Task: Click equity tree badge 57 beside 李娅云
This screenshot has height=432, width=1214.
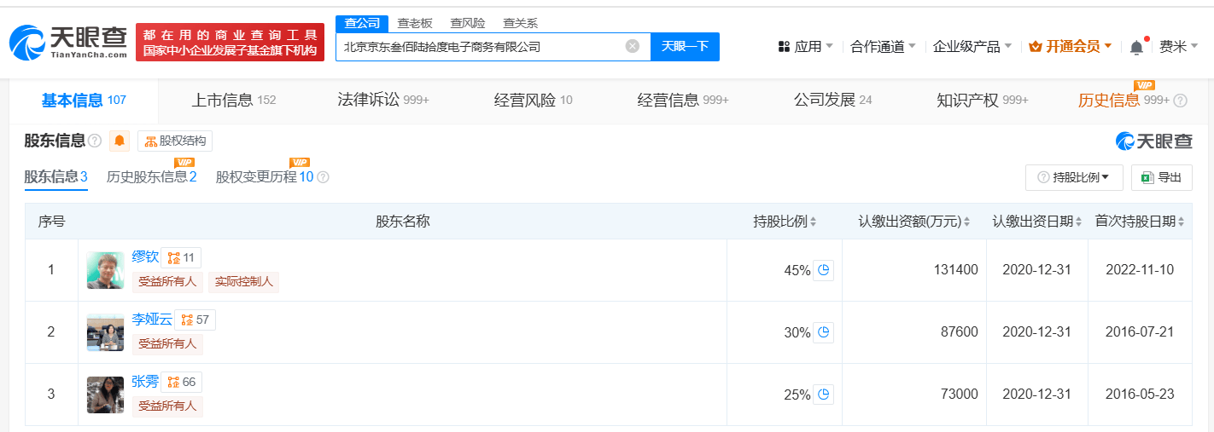Action: pos(195,320)
